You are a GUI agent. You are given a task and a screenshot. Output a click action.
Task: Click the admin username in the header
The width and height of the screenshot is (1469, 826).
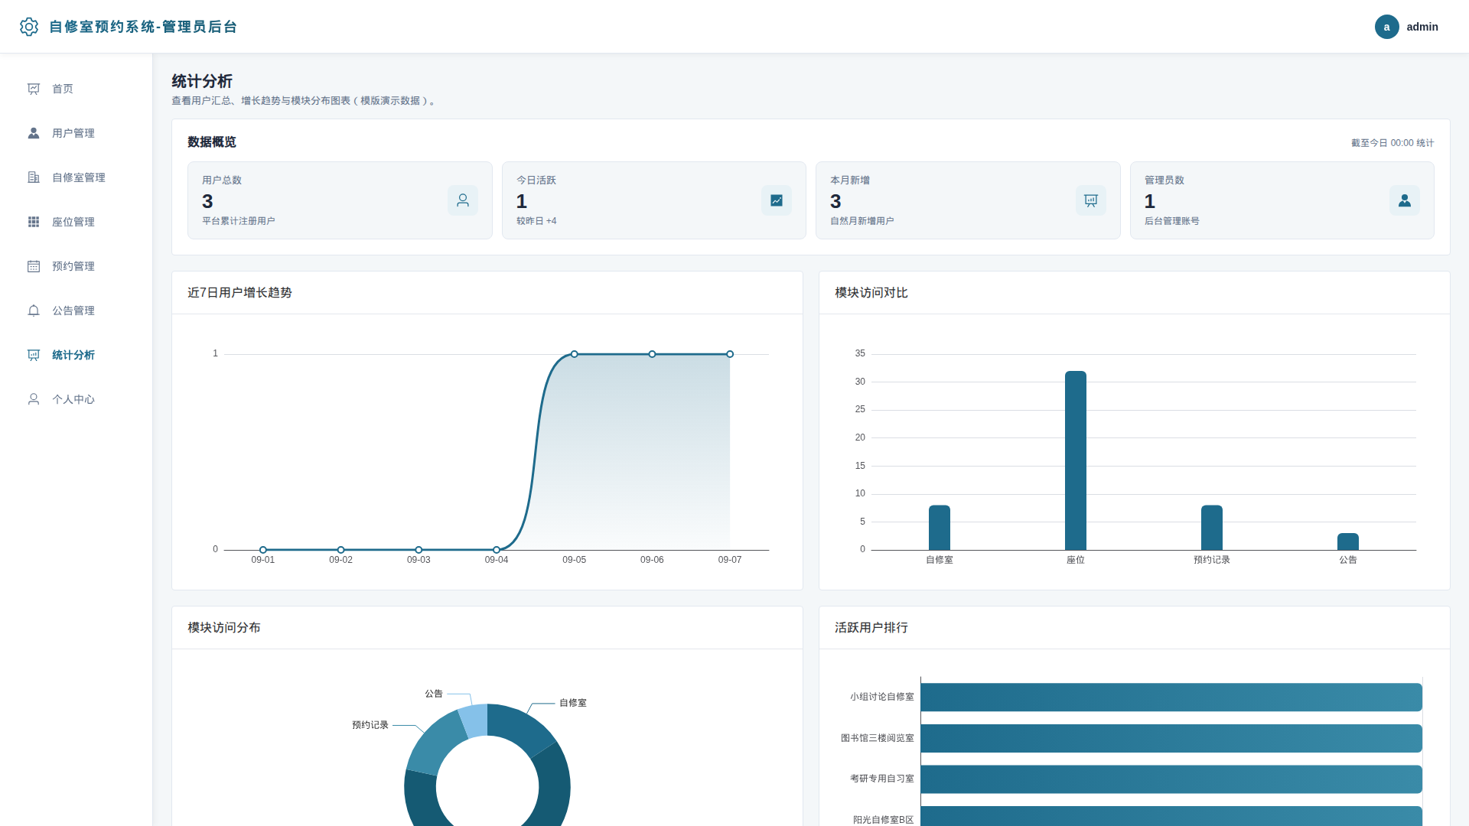(1422, 27)
